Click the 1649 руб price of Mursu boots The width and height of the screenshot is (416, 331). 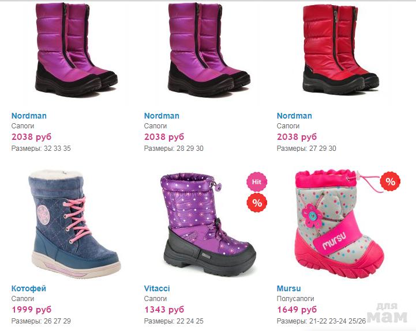click(297, 310)
